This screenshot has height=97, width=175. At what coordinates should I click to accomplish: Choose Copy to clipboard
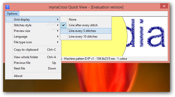coord(33,50)
